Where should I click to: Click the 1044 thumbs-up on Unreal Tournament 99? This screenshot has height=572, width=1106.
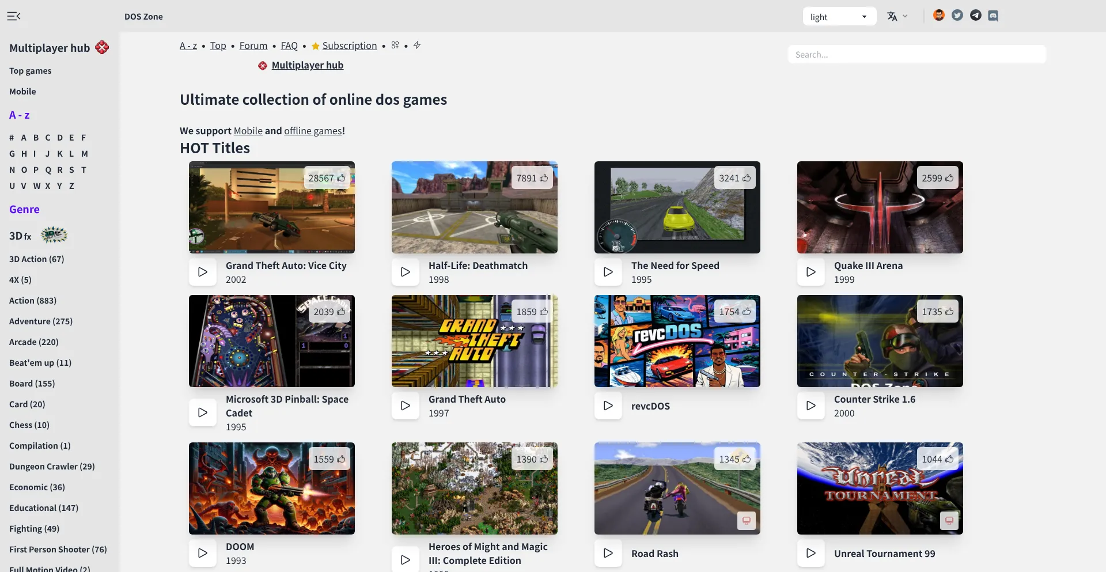938,459
